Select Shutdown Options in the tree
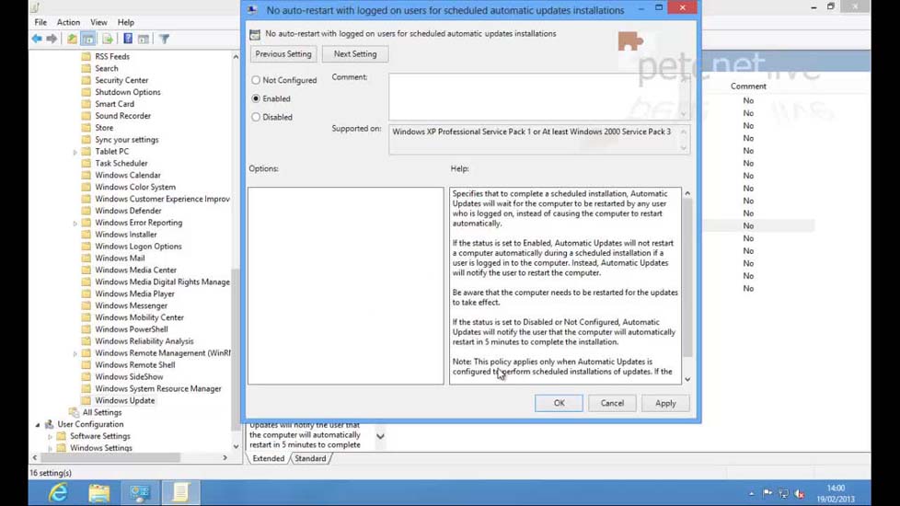 (x=127, y=92)
